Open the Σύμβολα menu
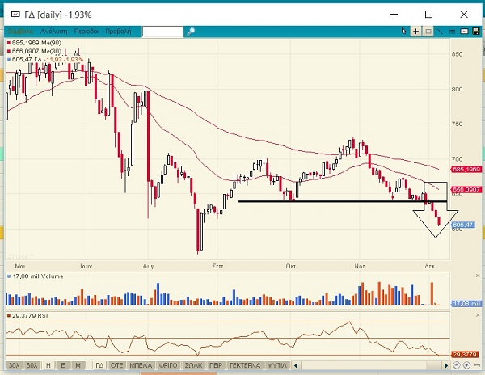This screenshot has height=375, width=485. point(20,32)
